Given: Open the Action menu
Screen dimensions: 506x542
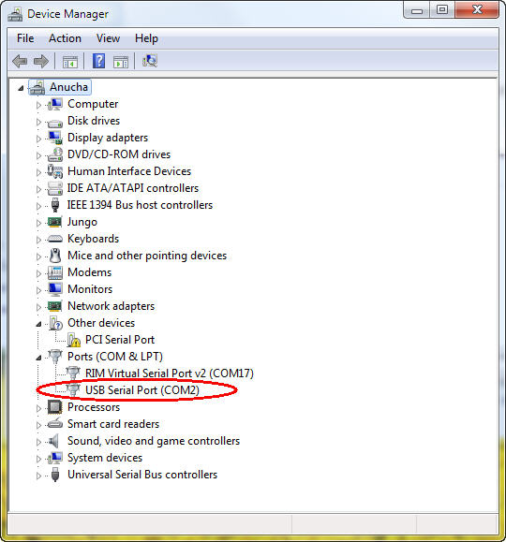Looking at the screenshot, I should click(65, 38).
